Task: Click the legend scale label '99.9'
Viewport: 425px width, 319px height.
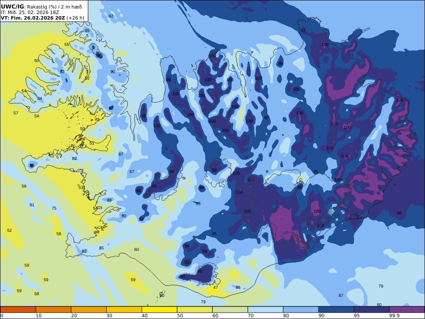Action: [x=394, y=316]
